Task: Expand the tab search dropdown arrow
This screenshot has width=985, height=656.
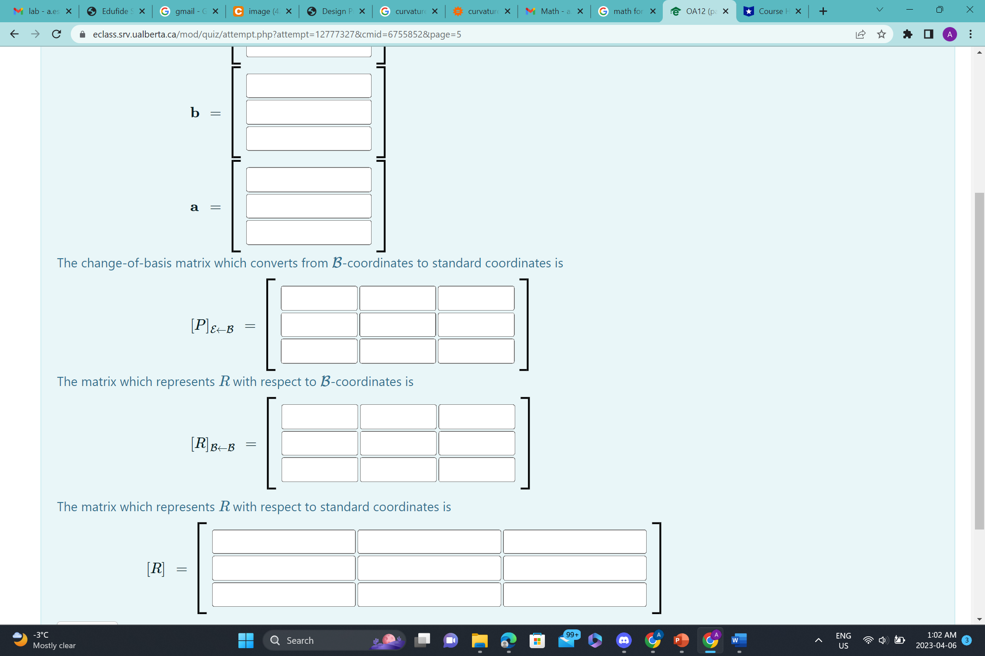Action: pos(879,10)
